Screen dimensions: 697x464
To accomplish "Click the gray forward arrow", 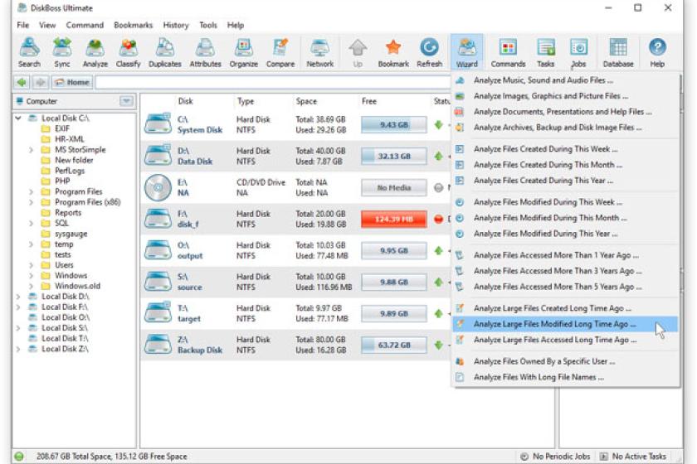I will tap(41, 82).
